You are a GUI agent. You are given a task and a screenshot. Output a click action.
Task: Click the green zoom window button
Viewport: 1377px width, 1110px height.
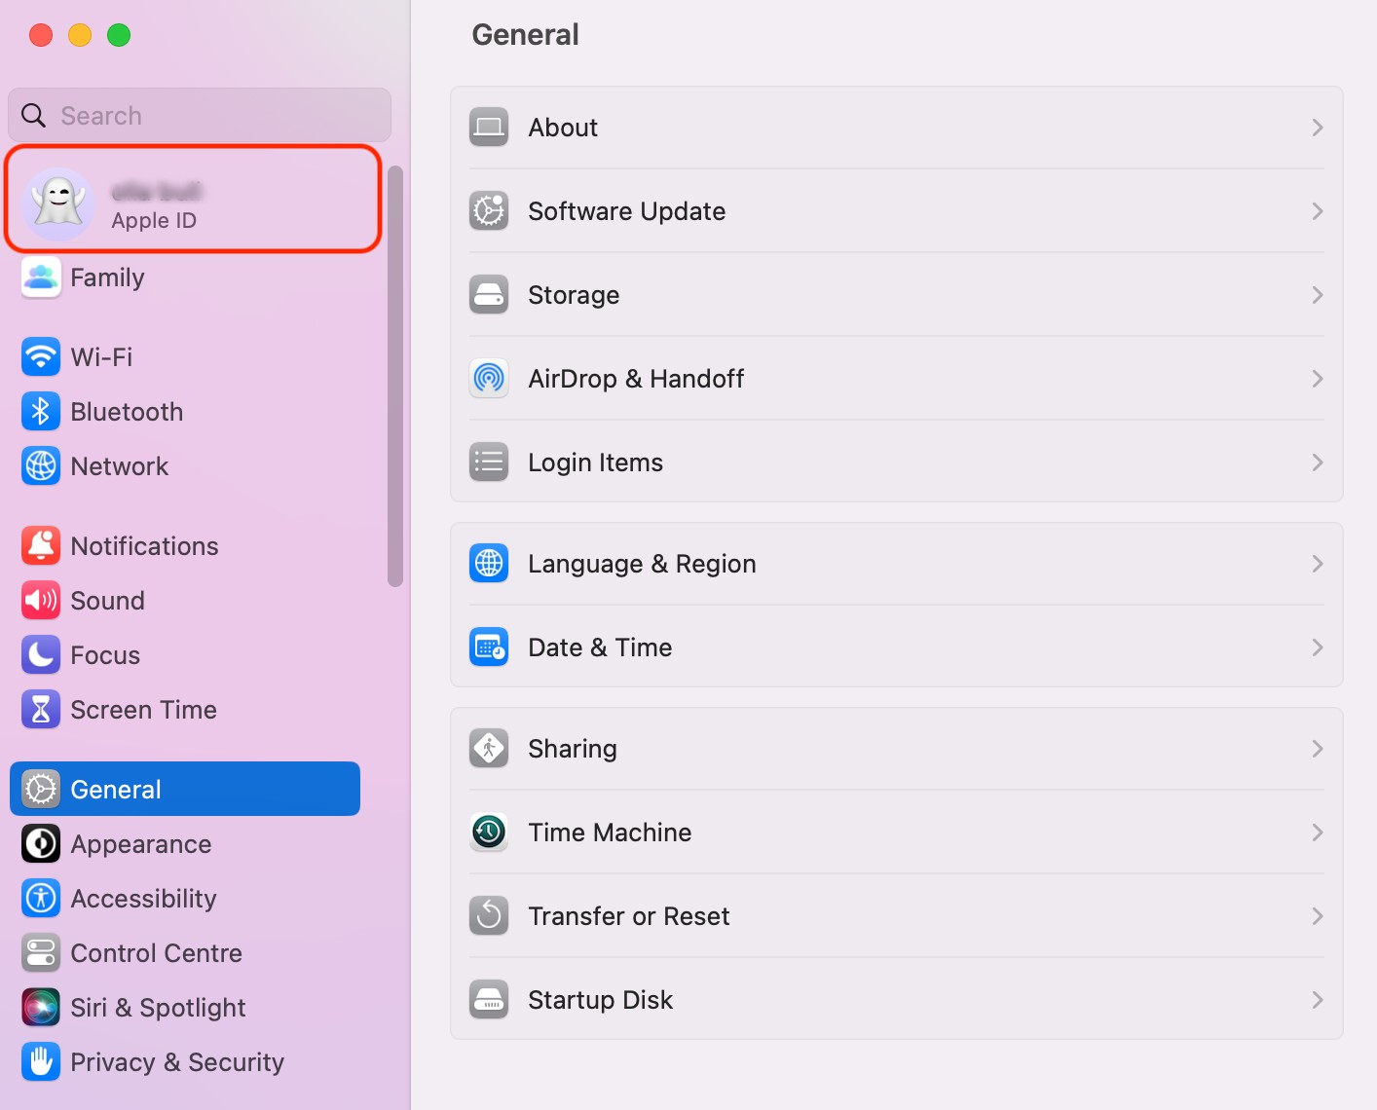tap(119, 35)
